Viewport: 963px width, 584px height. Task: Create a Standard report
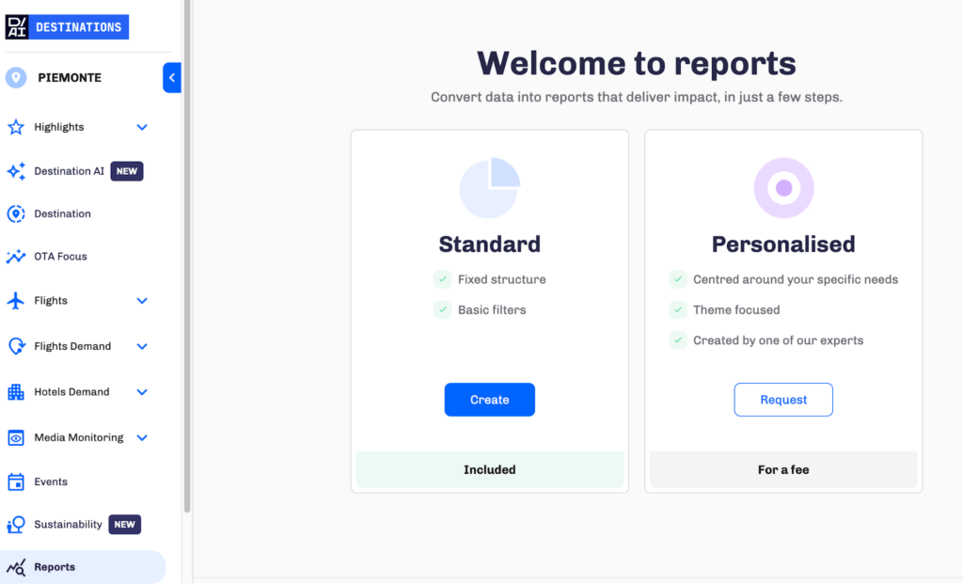coord(489,399)
